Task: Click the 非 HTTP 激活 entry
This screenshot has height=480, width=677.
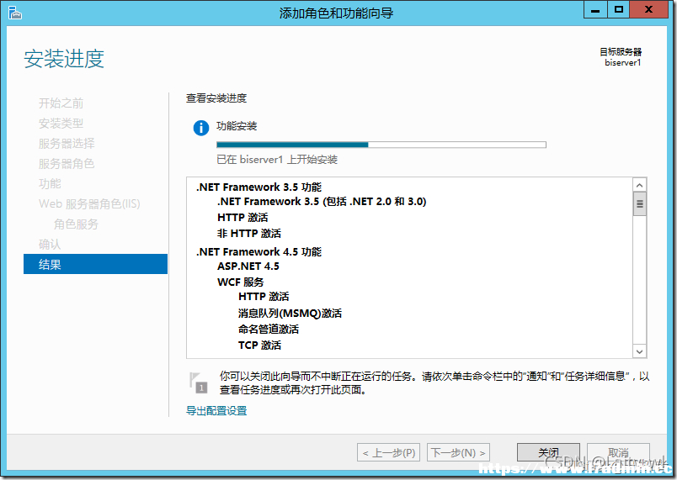Action: [x=249, y=233]
